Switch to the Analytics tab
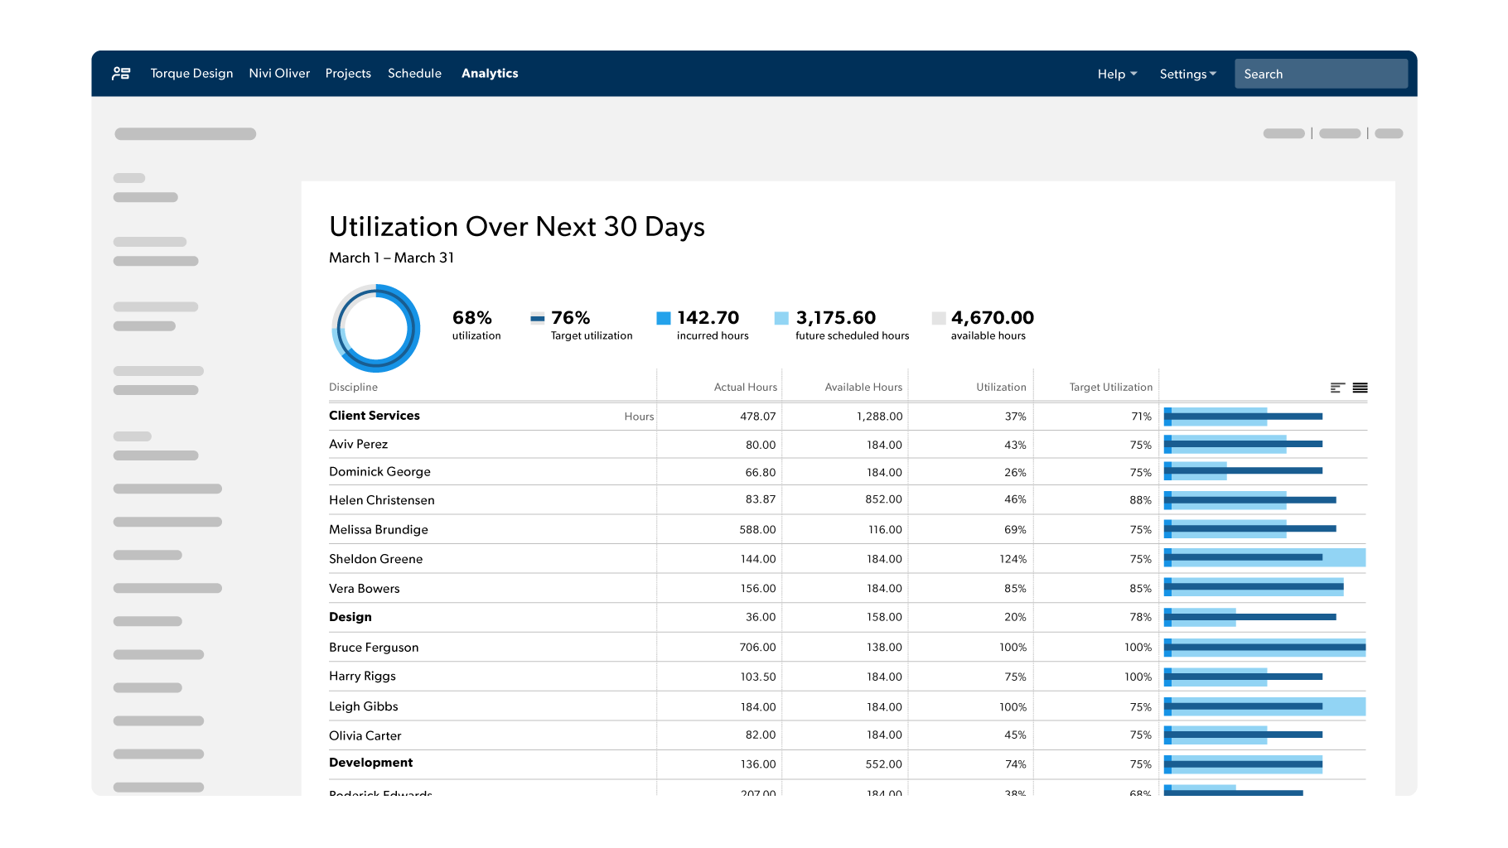This screenshot has height=848, width=1508. coord(490,73)
